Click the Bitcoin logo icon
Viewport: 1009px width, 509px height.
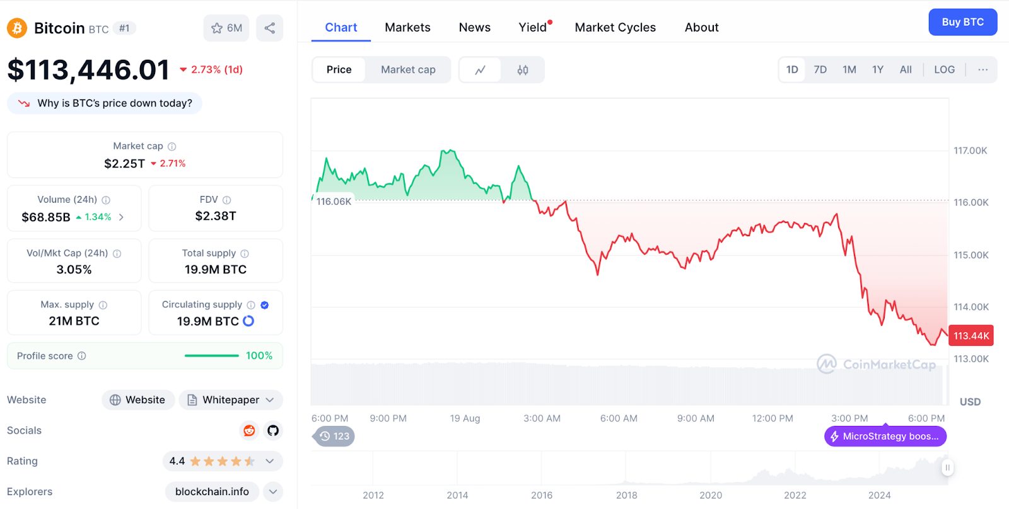17,28
